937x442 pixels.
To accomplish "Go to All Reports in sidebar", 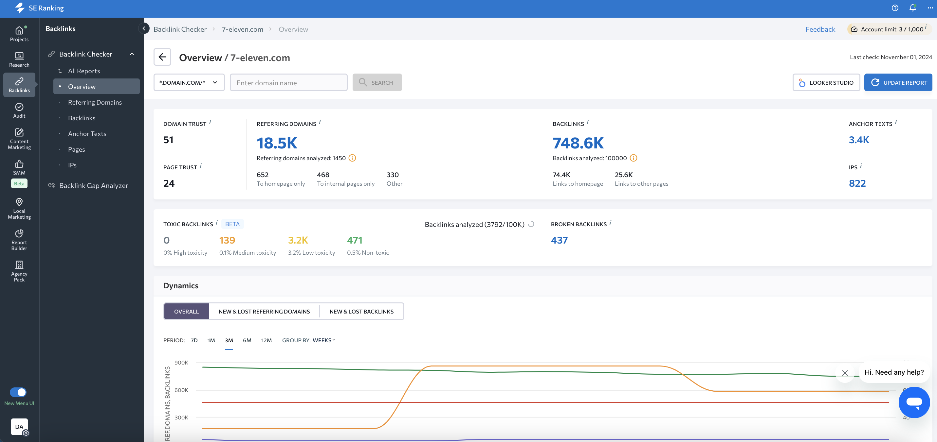I will (84, 71).
